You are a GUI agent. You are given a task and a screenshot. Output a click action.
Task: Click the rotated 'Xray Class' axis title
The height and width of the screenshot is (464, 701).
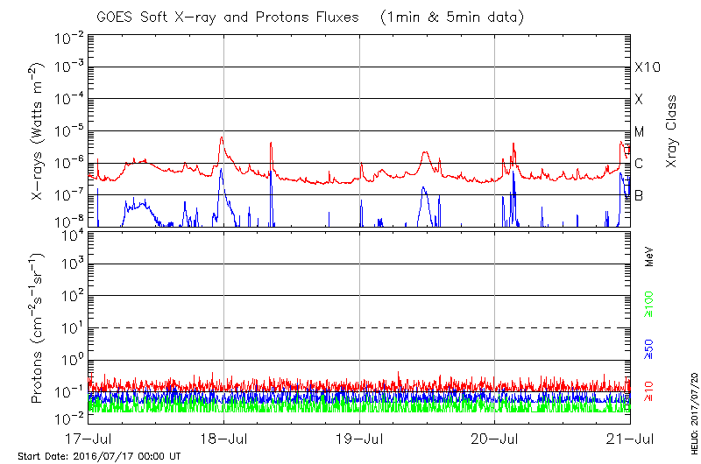pyautogui.click(x=672, y=131)
